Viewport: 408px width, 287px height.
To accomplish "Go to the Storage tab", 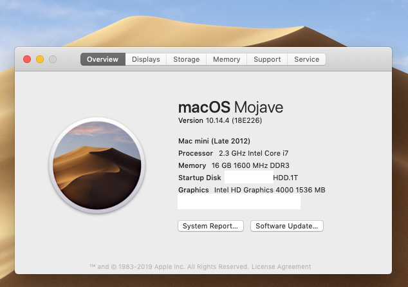I will 187,59.
